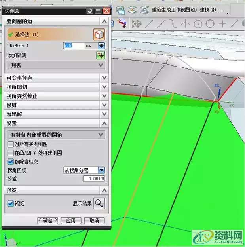Image resolution: width=245 pixels, height=247 pixels.
Task: Click the regenerate work view icon
Action: [144, 10]
